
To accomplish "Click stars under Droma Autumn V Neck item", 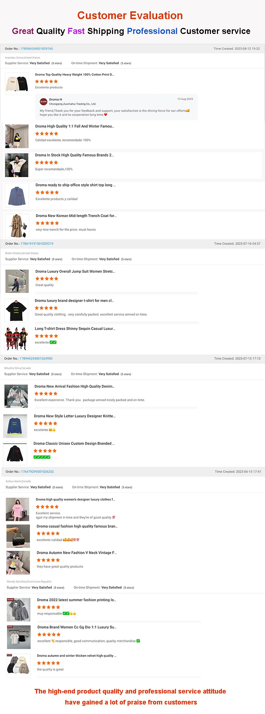I will [48, 560].
